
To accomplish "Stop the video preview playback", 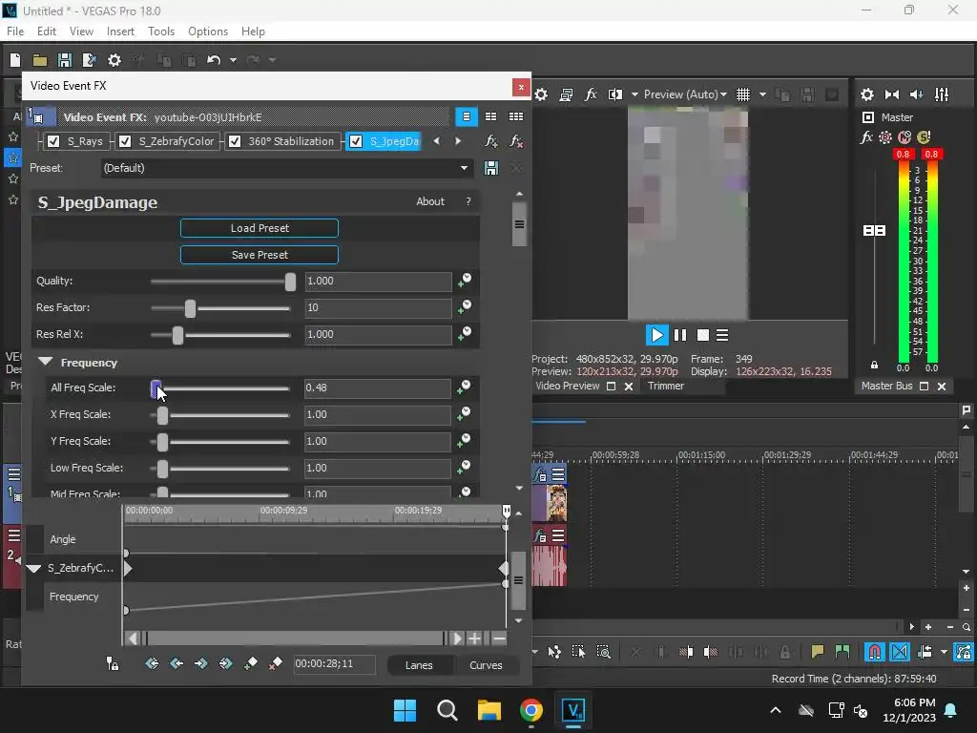I will [703, 335].
